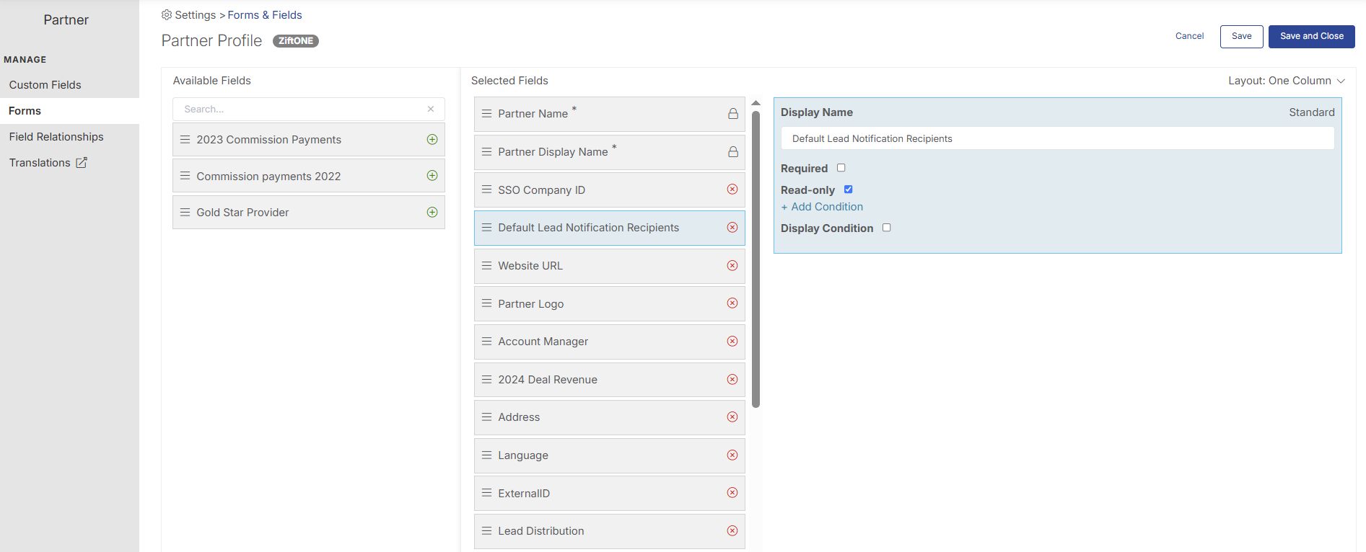Remove Account Manager from selected fields

(x=732, y=341)
